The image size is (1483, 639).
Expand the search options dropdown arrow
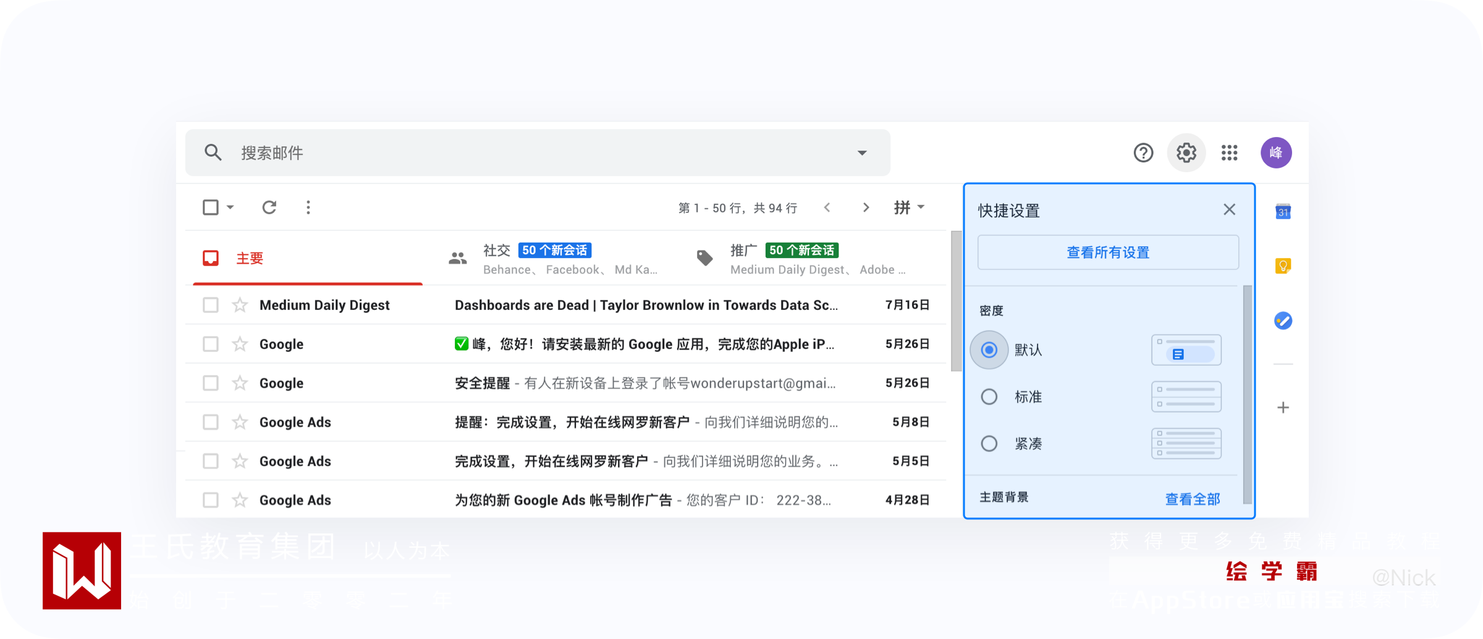(x=862, y=153)
